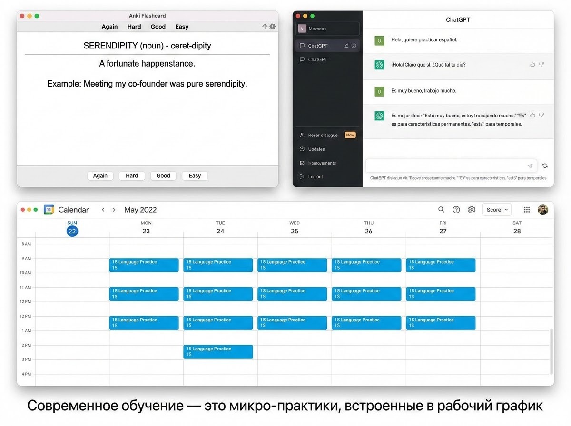Screen dimensions: 571x426
Task: Give thumbs up to the ¡Hola! reply
Action: [x=532, y=64]
